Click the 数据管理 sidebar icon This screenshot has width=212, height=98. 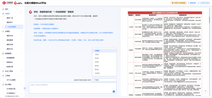pos(3,54)
